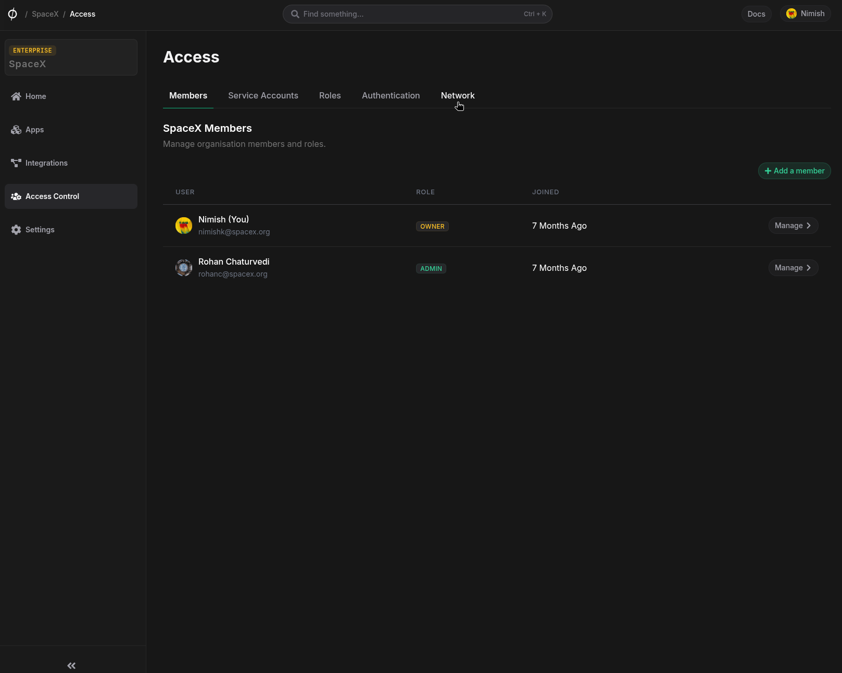This screenshot has width=842, height=673.
Task: Click the ENTERPRISE plan badge
Action: [x=32, y=51]
